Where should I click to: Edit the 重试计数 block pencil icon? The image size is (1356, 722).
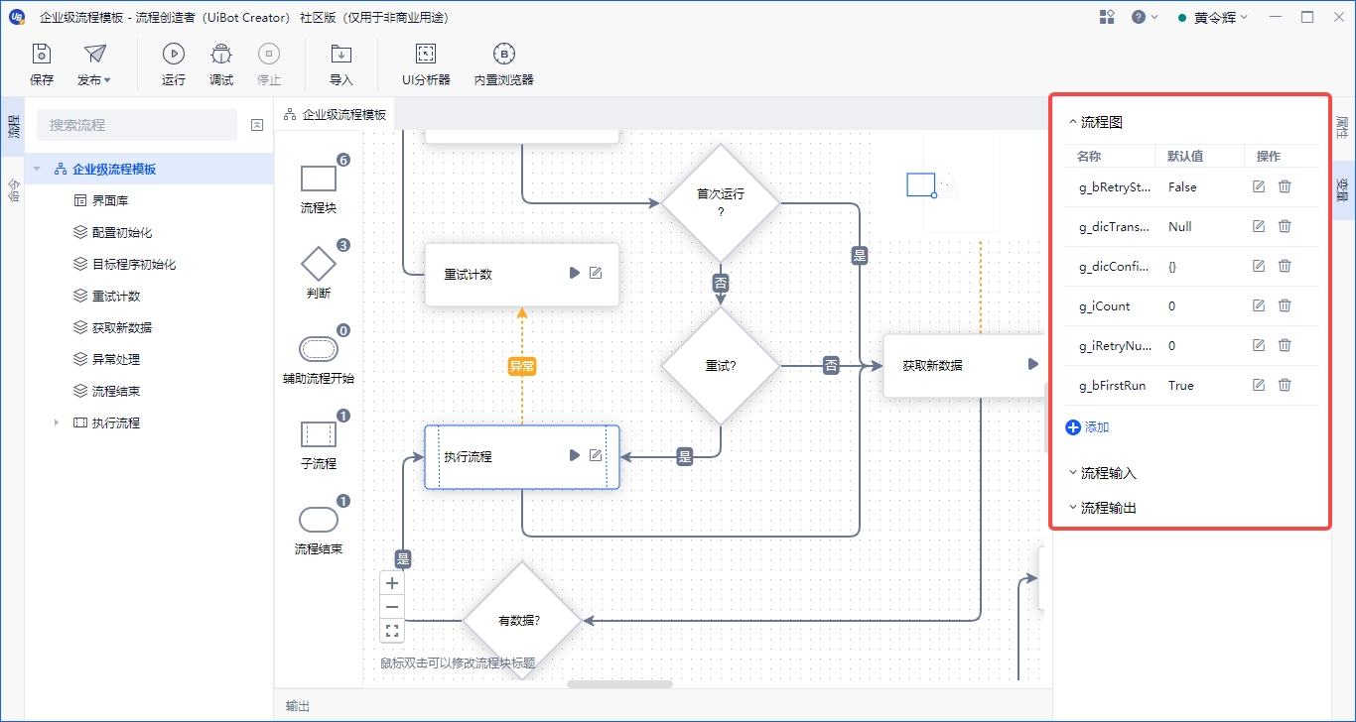coord(596,273)
